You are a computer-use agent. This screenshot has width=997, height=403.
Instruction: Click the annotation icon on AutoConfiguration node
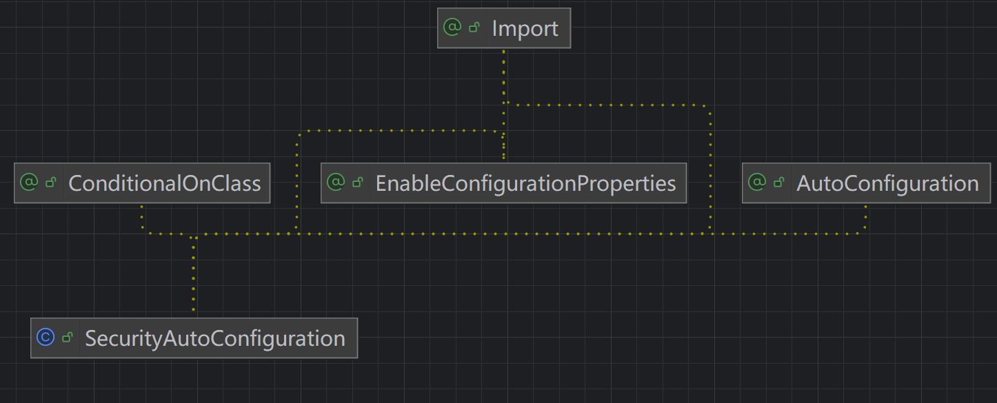click(757, 183)
